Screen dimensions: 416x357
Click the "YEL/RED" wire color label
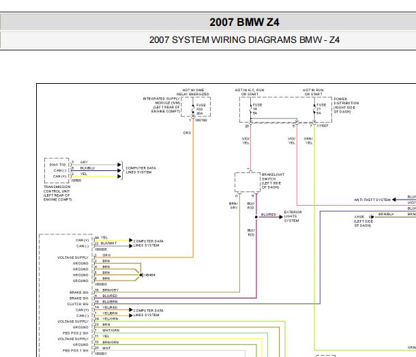click(110, 307)
